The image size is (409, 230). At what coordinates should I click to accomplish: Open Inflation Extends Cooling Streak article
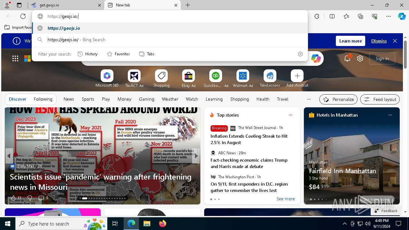(249, 139)
